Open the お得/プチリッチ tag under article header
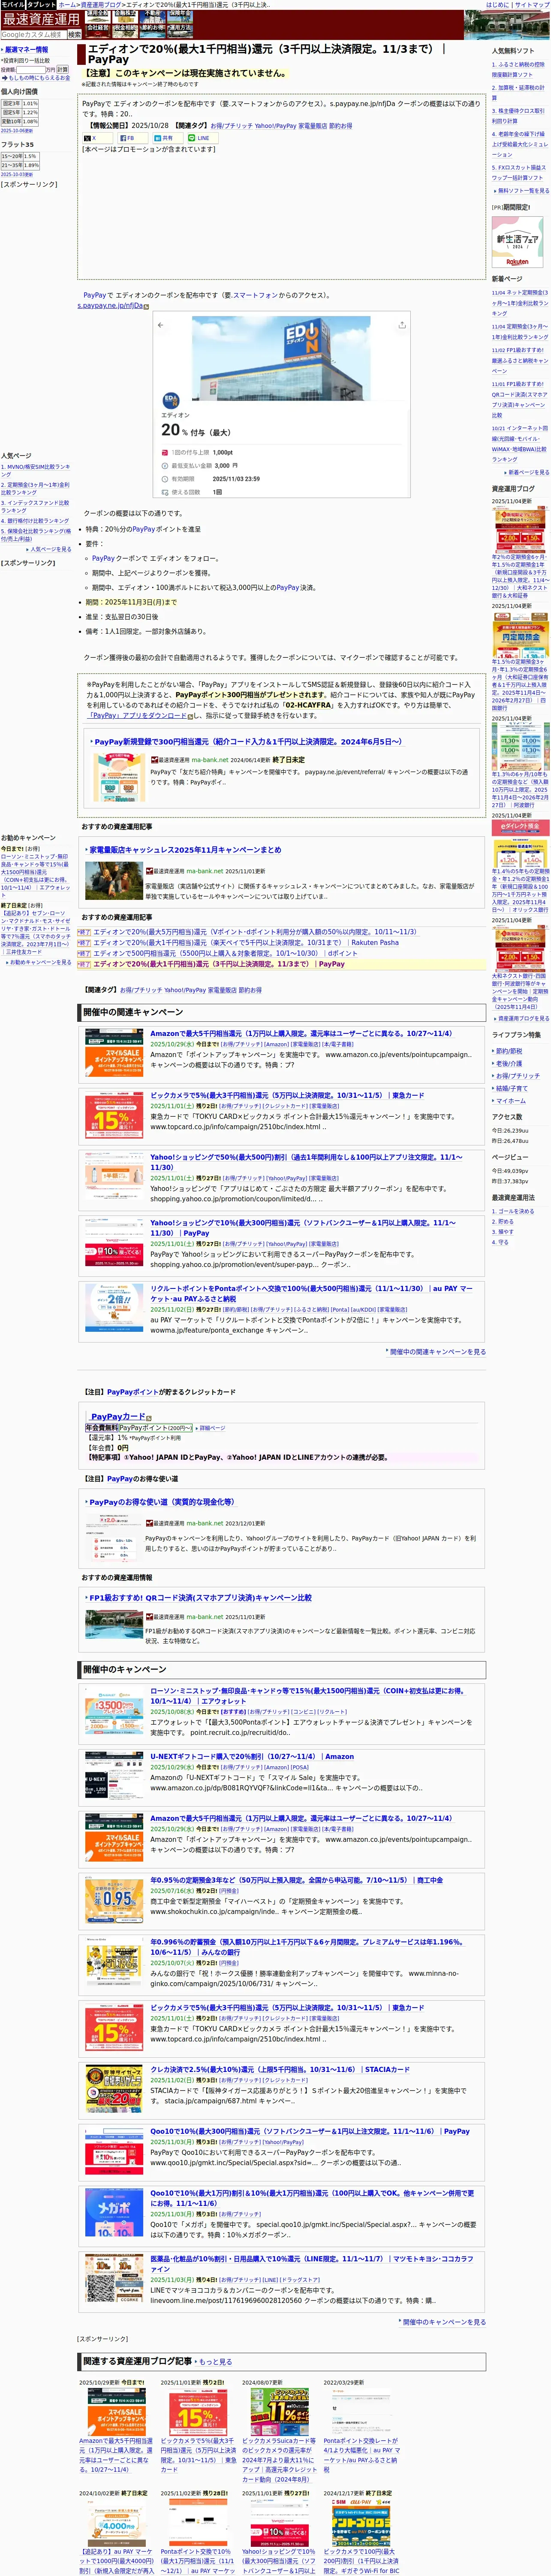 (232, 126)
